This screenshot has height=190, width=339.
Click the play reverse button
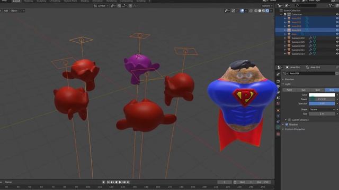coord(117,182)
